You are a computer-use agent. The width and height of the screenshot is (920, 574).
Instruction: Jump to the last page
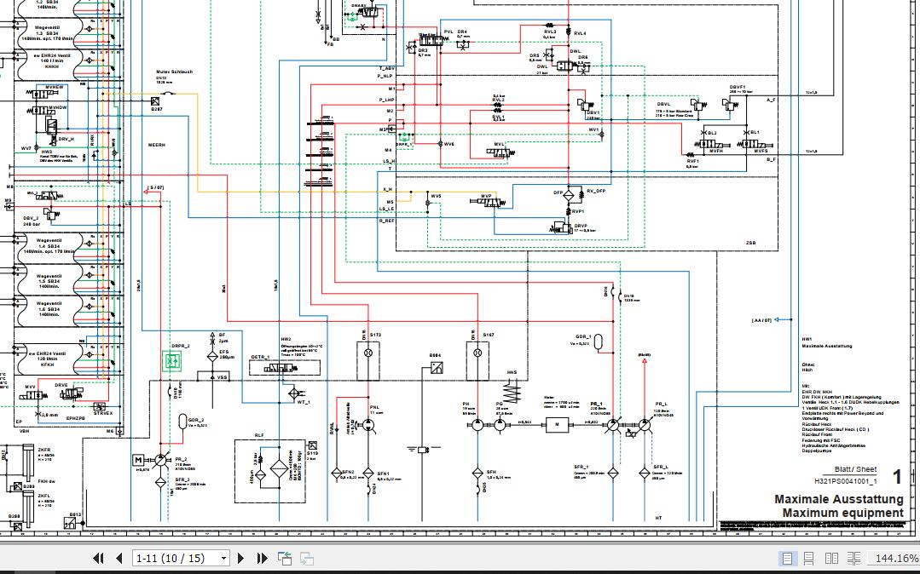coord(263,559)
